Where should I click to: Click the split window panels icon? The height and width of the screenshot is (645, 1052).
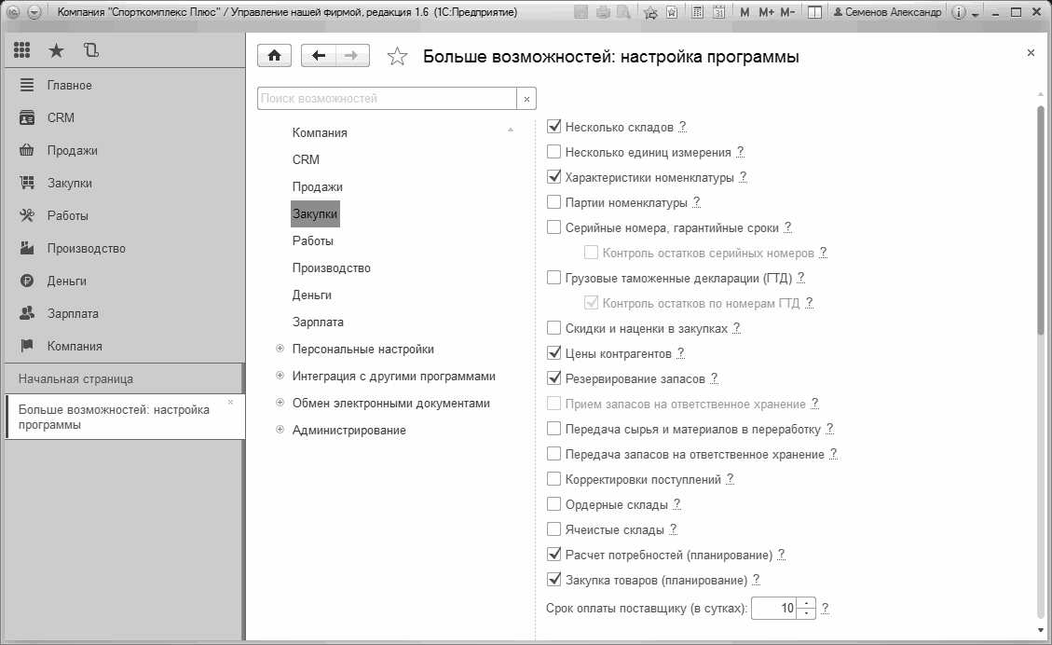814,12
